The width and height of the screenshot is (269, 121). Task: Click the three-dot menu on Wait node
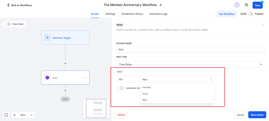click(x=85, y=78)
